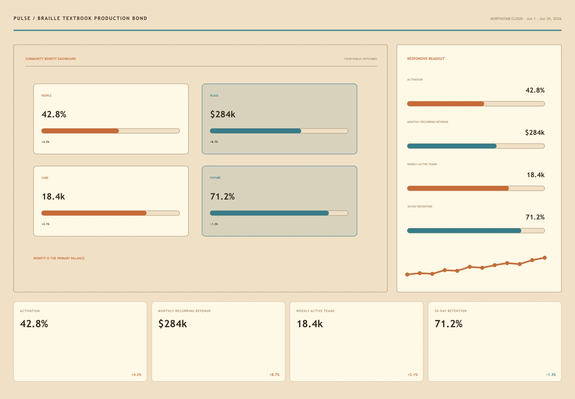This screenshot has height=399, width=575.
Task: Click the Pulse / Braille Textbook Production Bond title
Action: (80, 18)
